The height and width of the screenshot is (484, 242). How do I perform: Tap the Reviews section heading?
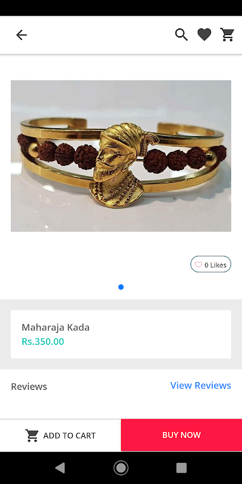[29, 387]
